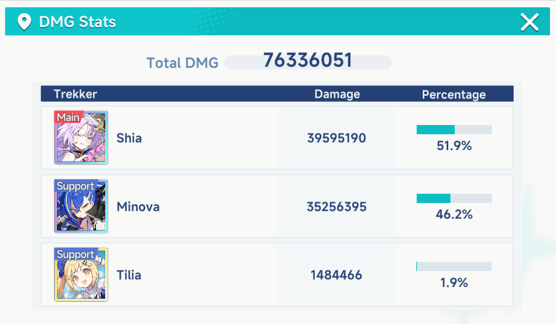Click the Support badge on Minova
Screen dimensions: 556x324
75,186
